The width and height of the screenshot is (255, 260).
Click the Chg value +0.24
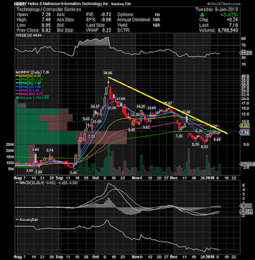tap(233, 19)
